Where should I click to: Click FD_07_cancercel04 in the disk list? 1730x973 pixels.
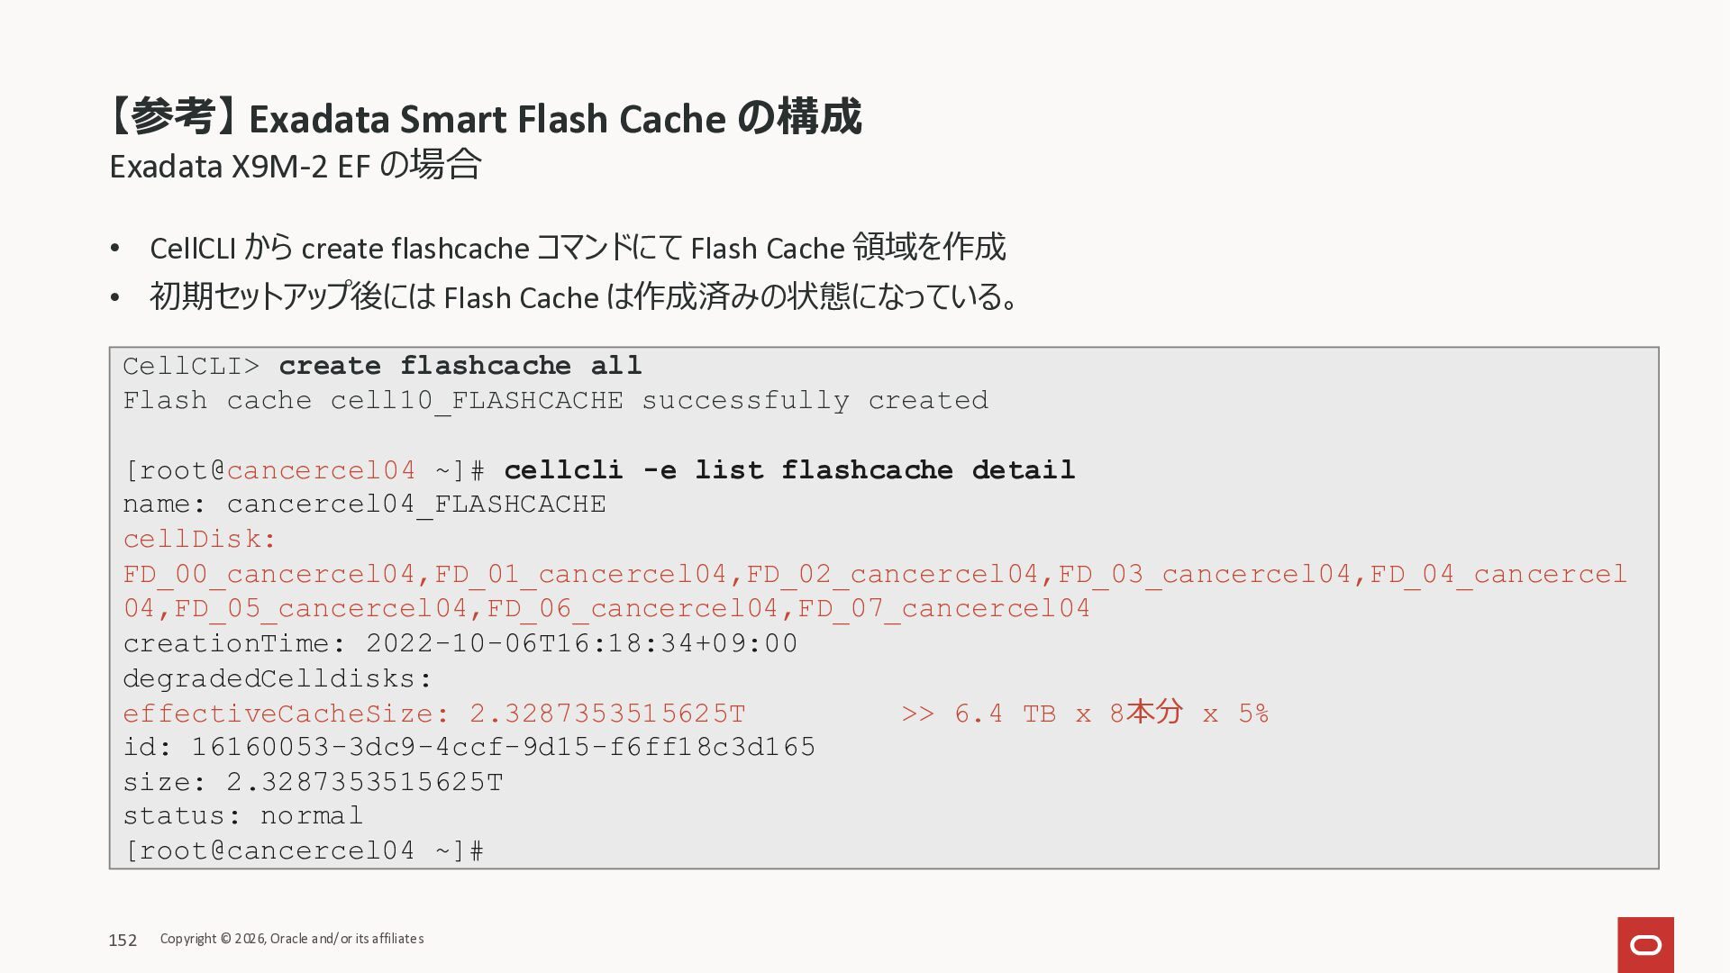tap(943, 609)
